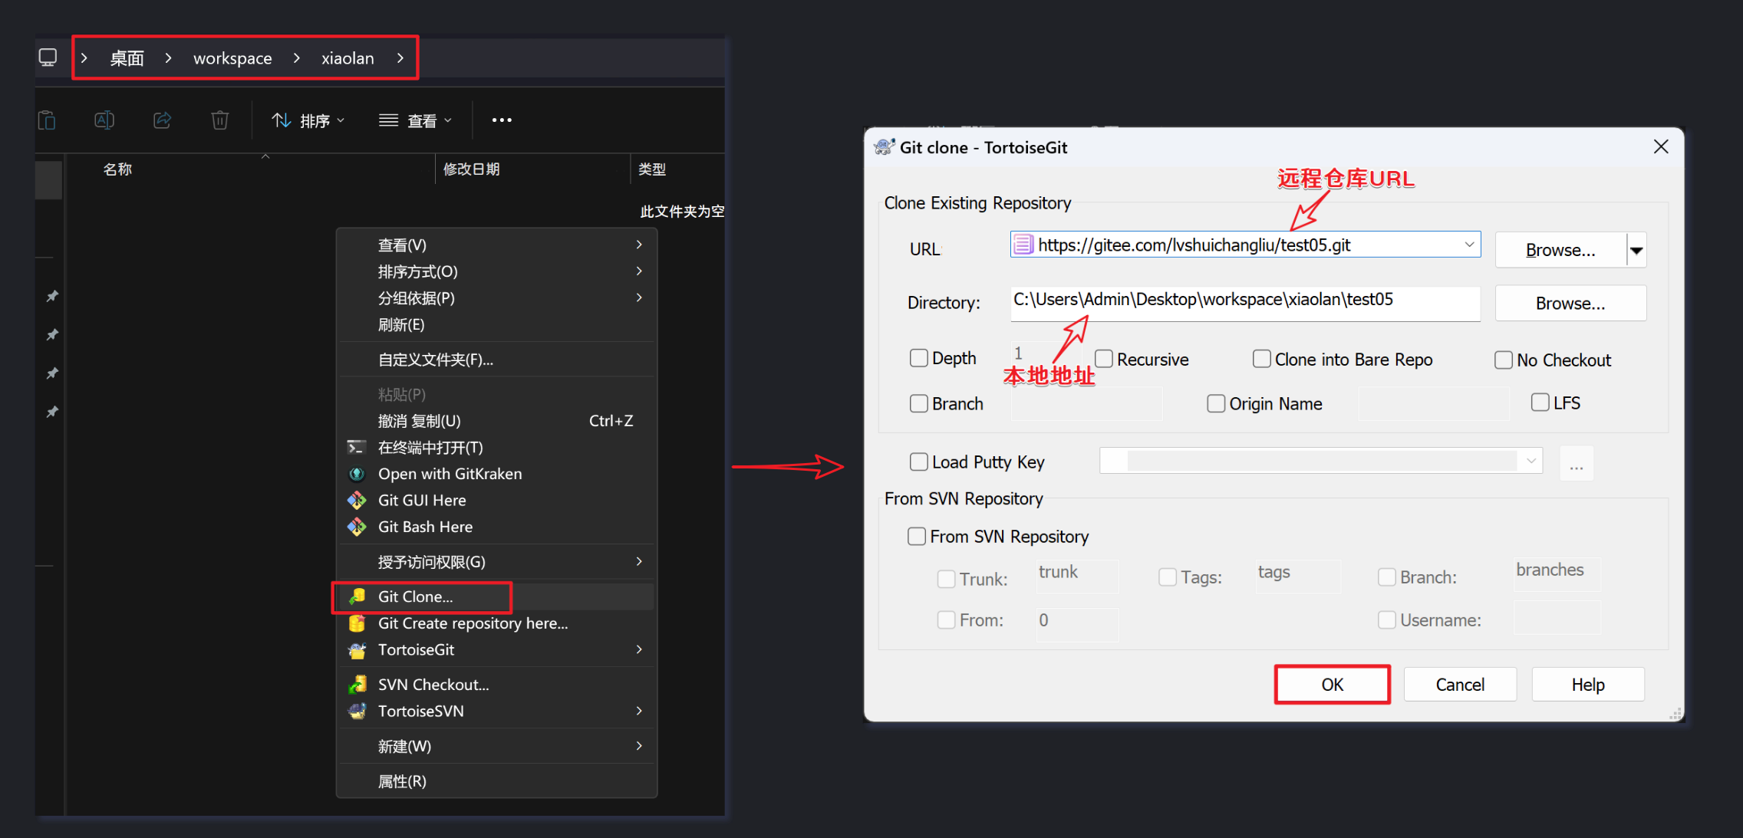Open the three-dots more options menu
The image size is (1743, 838).
502,120
